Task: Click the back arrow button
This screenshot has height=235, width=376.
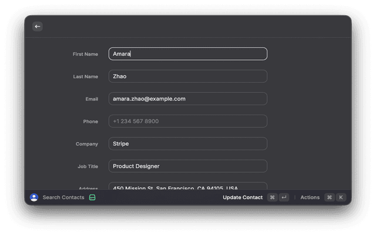Action: tap(38, 26)
